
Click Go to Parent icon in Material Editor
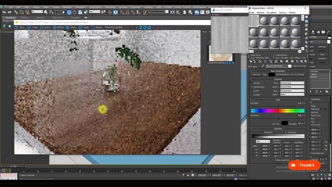click(301, 61)
